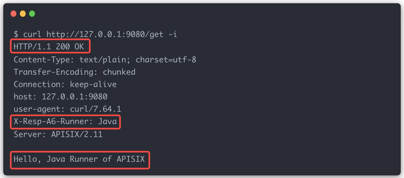This screenshot has height=178, width=404.
Task: Click the Transfer-Encoding: chunked line
Action: (74, 72)
